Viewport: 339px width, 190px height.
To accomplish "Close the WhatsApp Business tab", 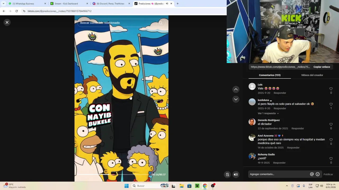I will (x=45, y=4).
